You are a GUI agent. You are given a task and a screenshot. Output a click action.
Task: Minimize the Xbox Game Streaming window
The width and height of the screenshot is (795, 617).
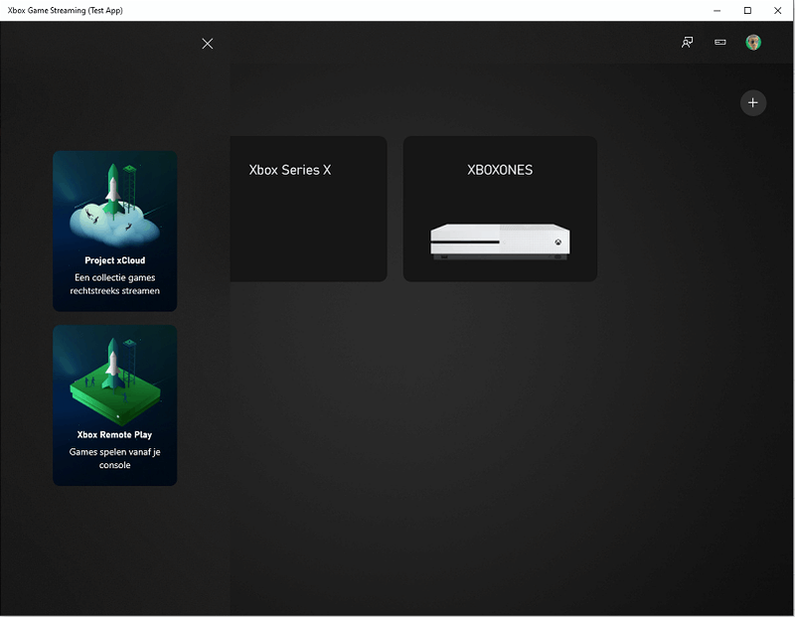[716, 10]
